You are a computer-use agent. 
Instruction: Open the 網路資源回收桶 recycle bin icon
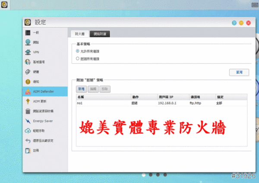[x=28, y=111]
